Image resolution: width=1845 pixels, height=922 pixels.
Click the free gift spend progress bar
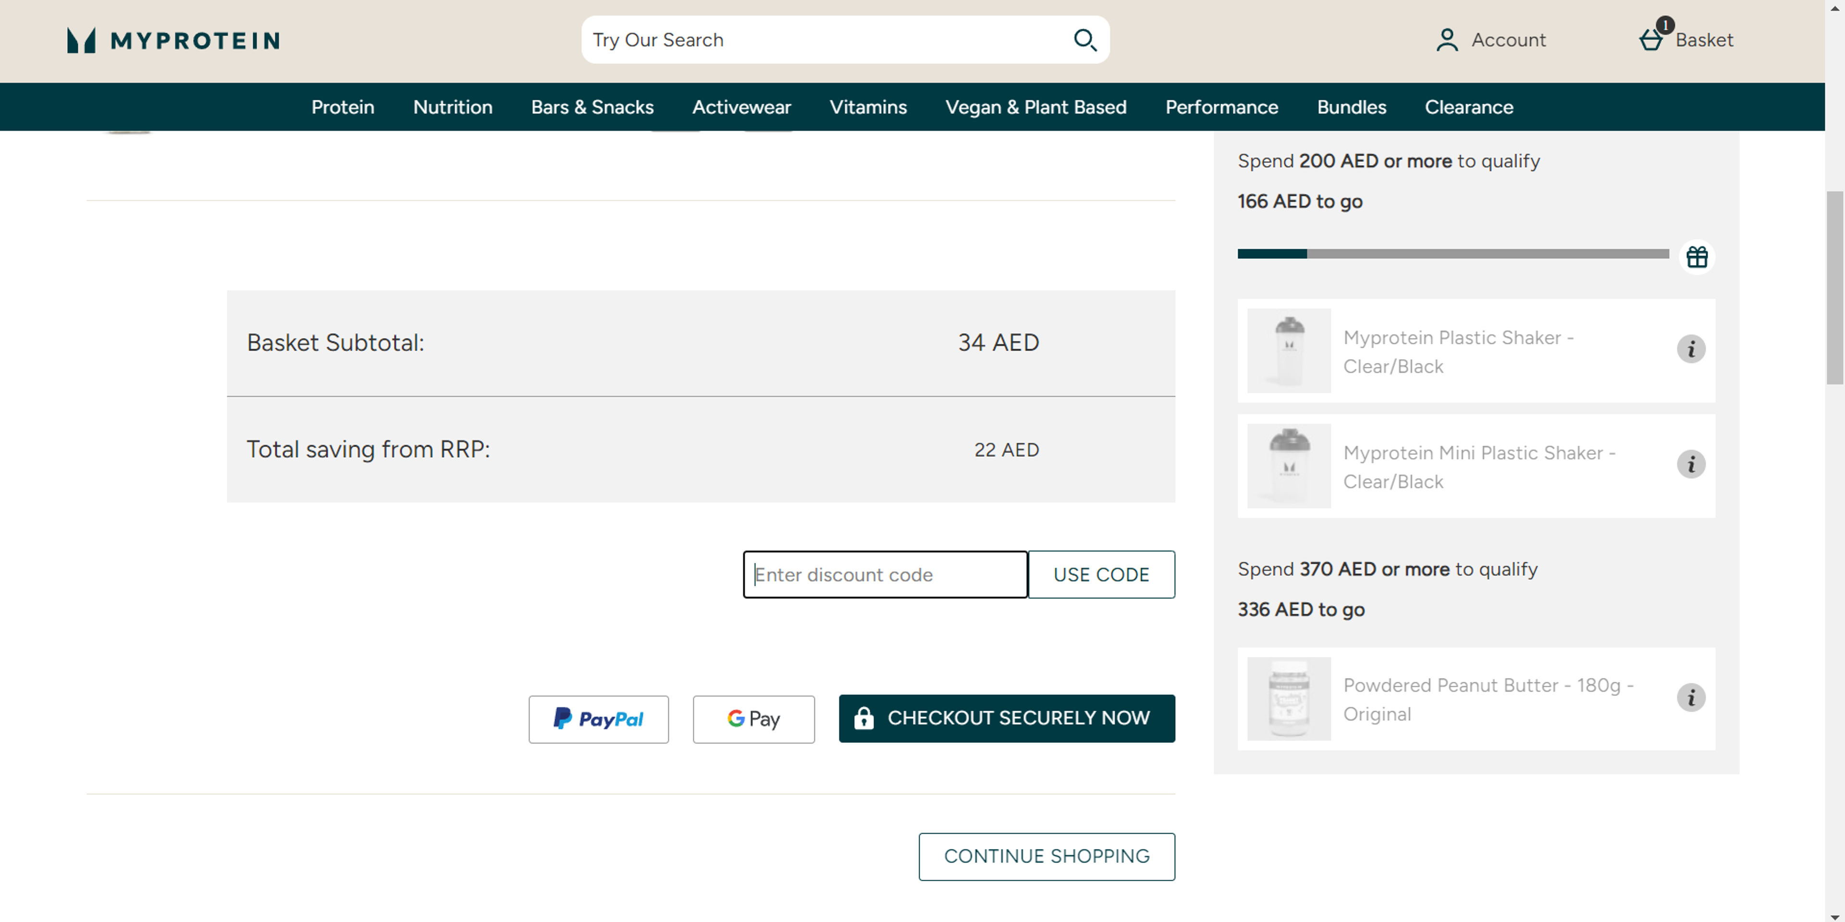[1453, 254]
